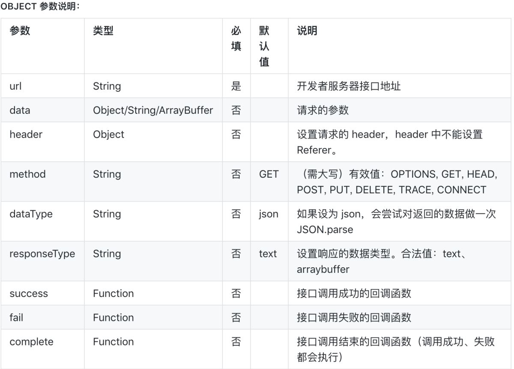Screen dimensions: 514x369
Task: Click the "说明" column header
Action: [x=307, y=31]
